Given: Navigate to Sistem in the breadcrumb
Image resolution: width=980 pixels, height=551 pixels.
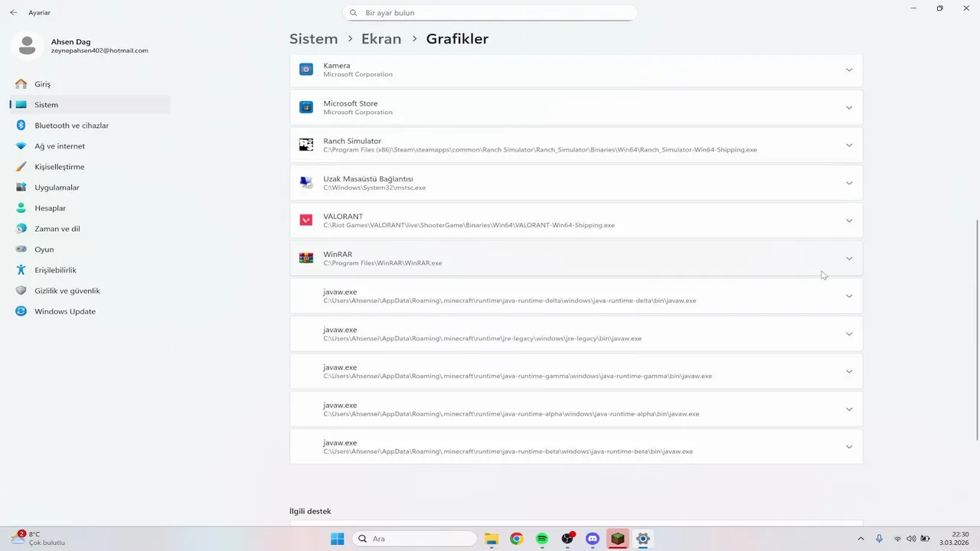Looking at the screenshot, I should tap(313, 39).
